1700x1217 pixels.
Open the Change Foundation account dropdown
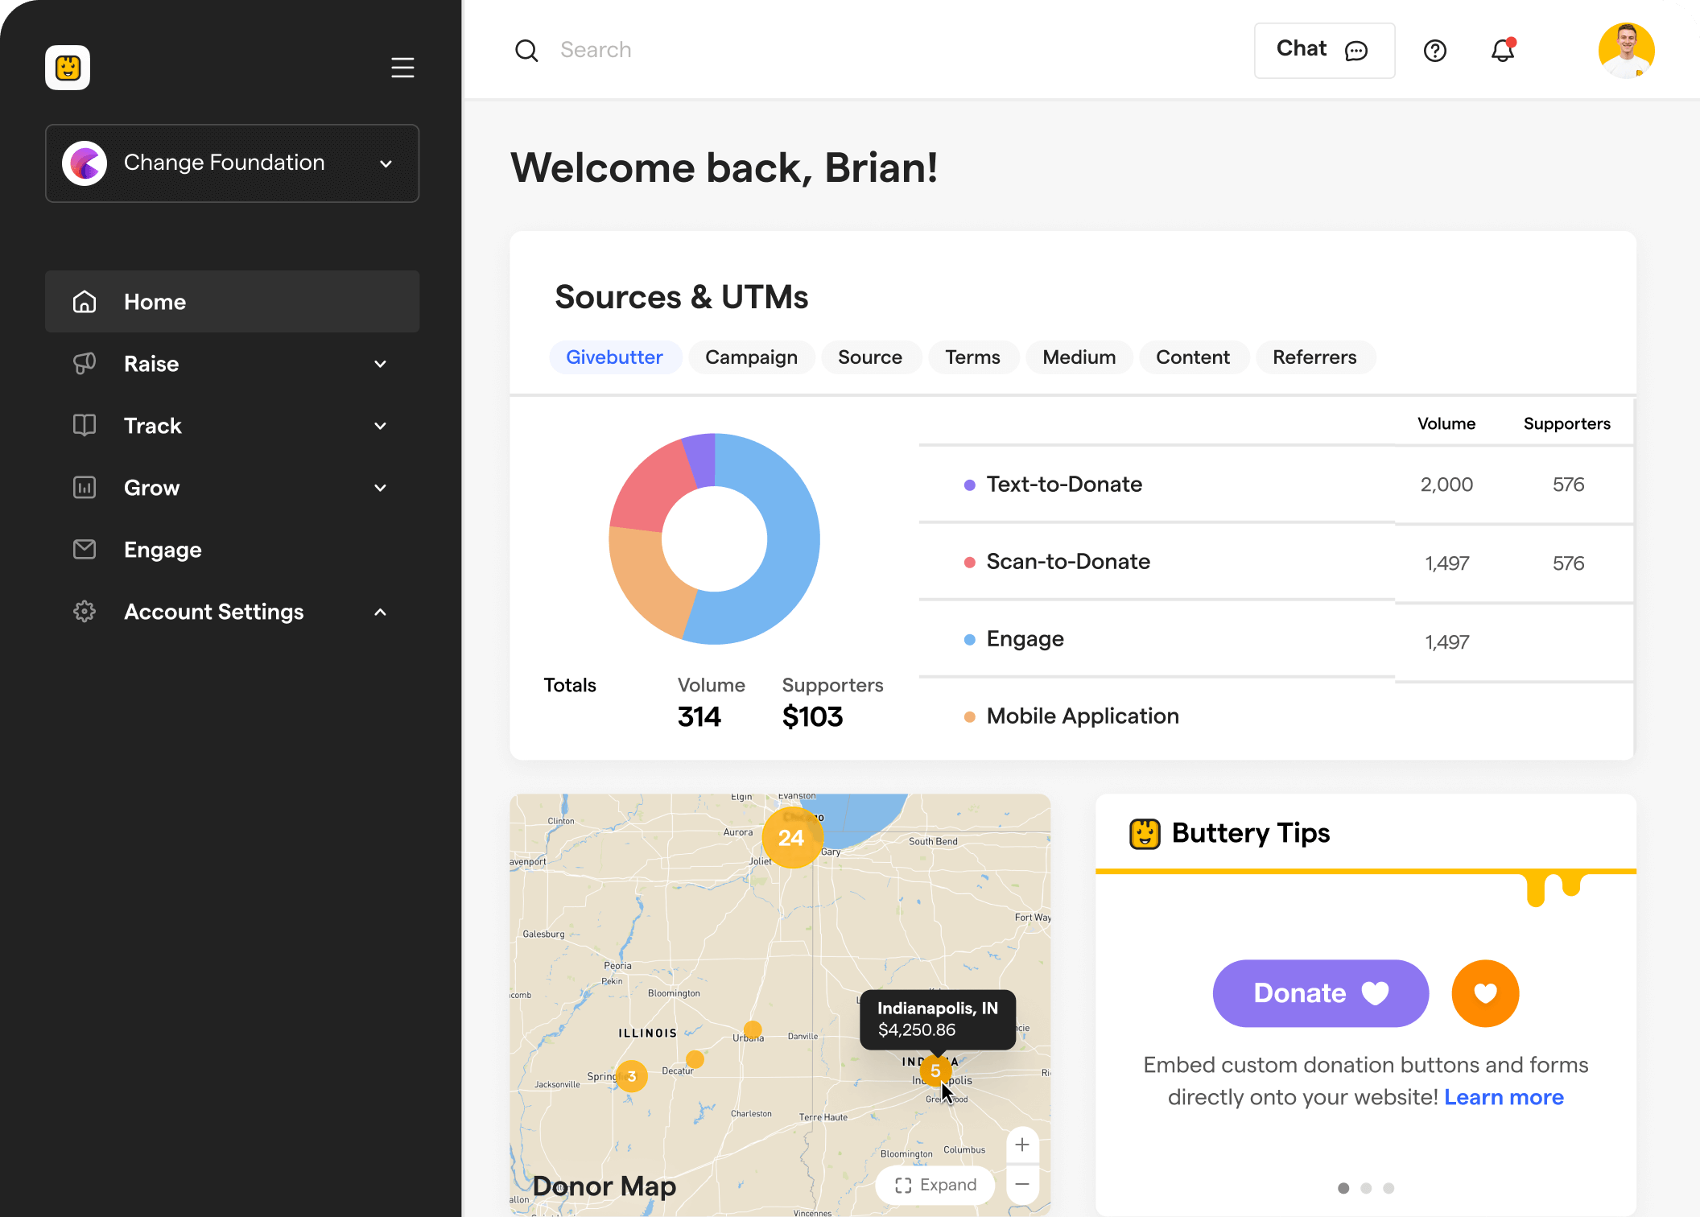point(233,163)
